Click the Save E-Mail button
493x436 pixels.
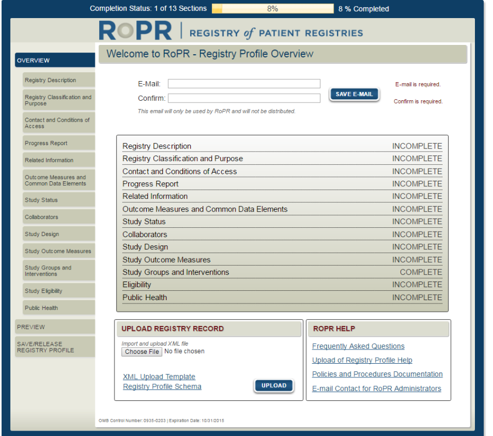[354, 94]
